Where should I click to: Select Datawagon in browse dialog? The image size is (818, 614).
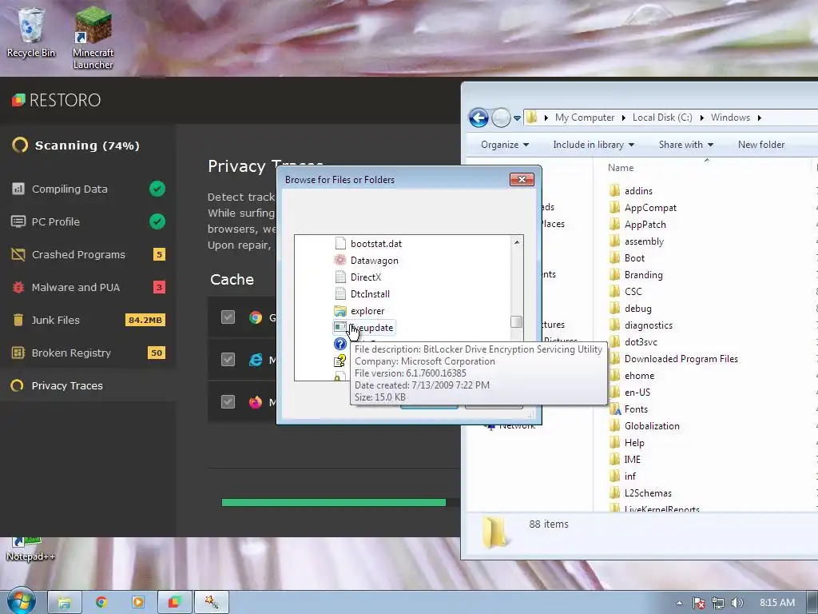point(366,260)
